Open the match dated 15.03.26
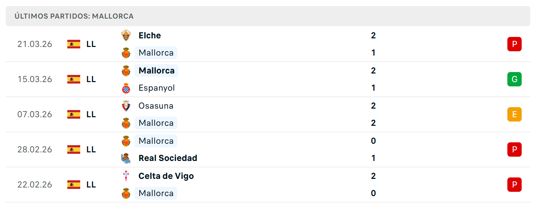Viewport: 536px width, 209px height. [x=268, y=79]
